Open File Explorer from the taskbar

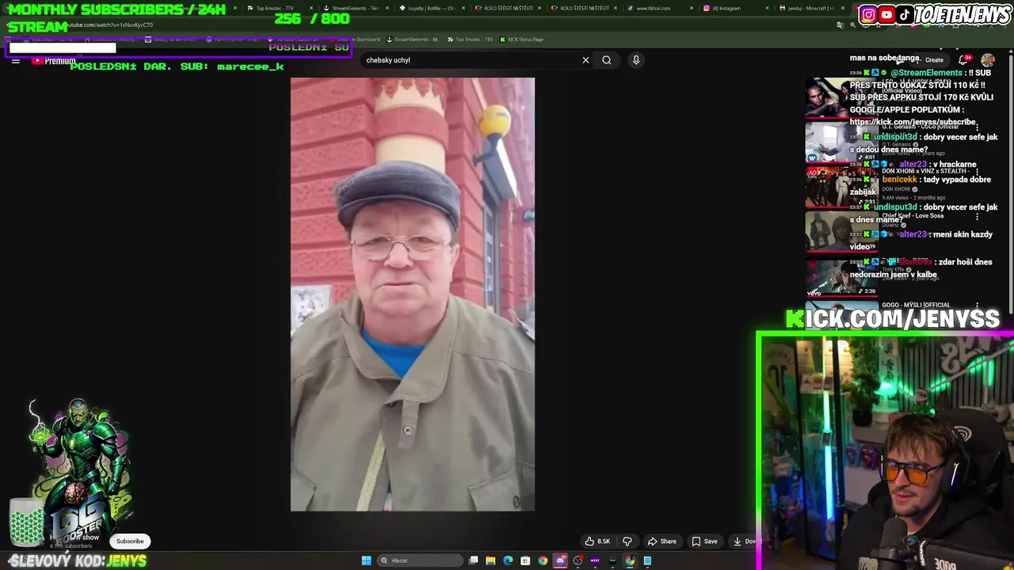pos(490,560)
